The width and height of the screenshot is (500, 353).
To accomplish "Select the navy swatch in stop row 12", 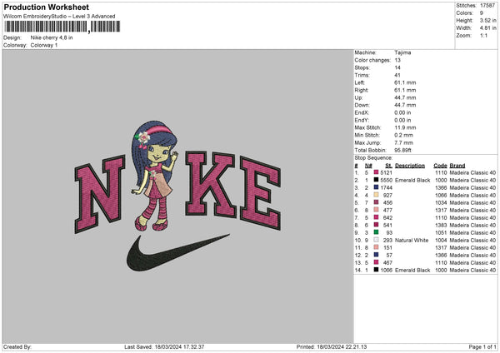I will pyautogui.click(x=377, y=255).
